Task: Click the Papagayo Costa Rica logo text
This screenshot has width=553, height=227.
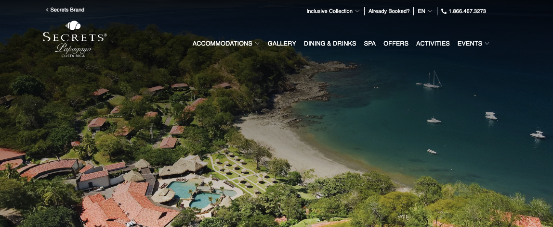Action: click(x=73, y=50)
